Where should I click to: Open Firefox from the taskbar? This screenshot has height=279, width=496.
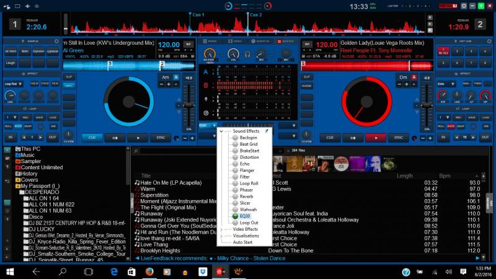149,272
